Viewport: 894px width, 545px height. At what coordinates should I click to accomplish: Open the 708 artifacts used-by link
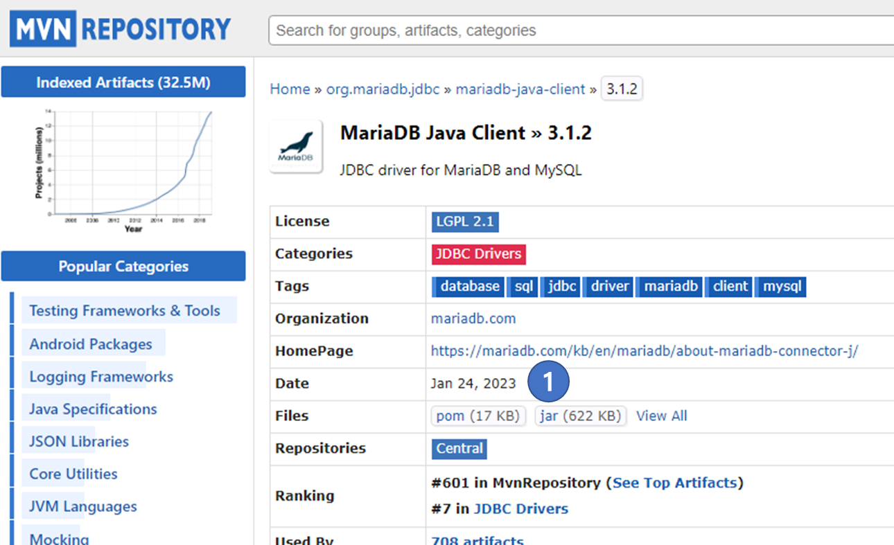click(x=477, y=539)
